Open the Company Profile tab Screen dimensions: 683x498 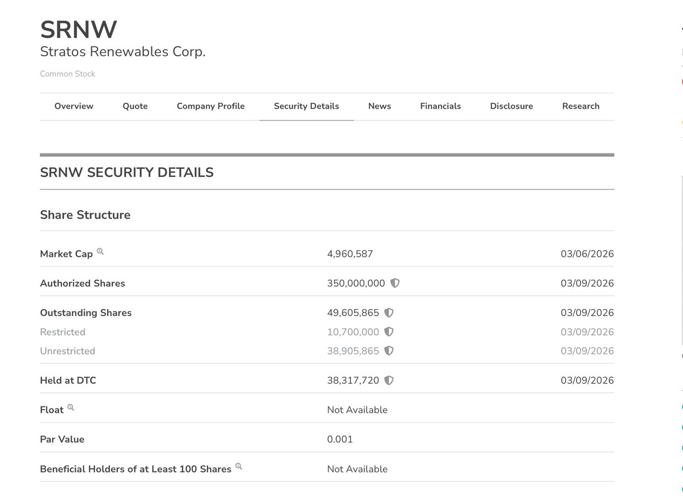click(x=211, y=106)
